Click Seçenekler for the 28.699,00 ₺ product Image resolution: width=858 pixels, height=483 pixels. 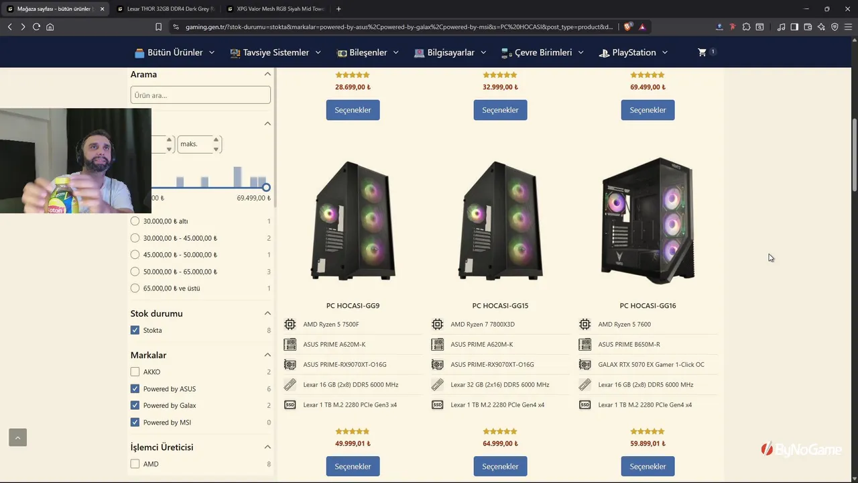coord(353,110)
